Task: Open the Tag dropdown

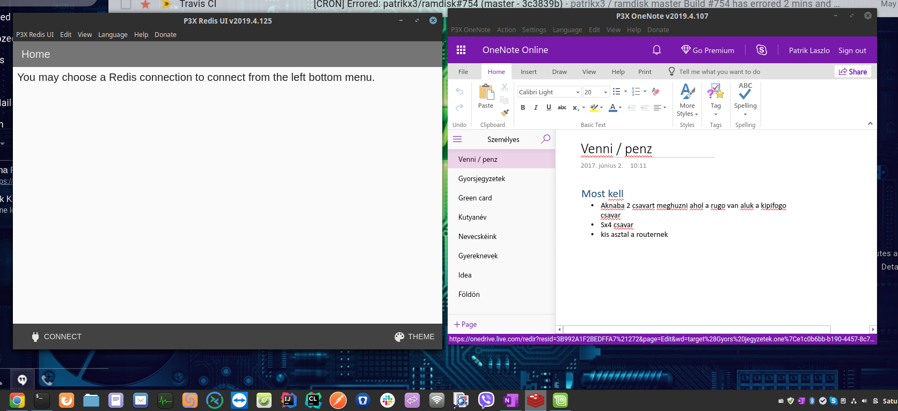Action: [x=716, y=100]
